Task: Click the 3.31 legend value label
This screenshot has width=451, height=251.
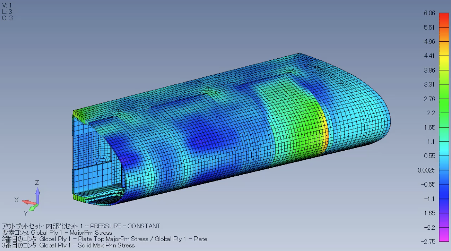Action: coord(429,85)
